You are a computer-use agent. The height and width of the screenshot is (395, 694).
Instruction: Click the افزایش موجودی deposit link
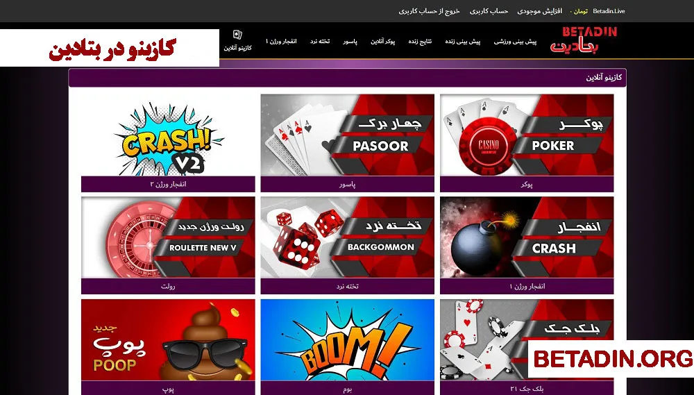coord(539,11)
